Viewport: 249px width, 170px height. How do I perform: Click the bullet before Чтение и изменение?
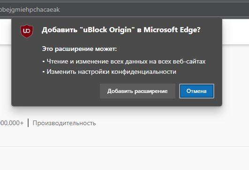(44, 62)
